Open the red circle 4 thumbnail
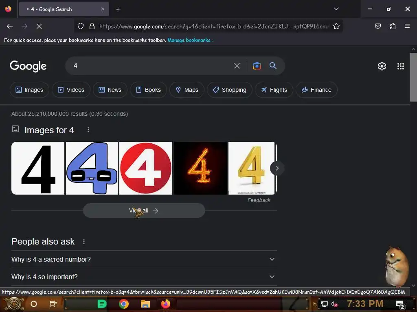This screenshot has width=417, height=312. pyautogui.click(x=146, y=168)
